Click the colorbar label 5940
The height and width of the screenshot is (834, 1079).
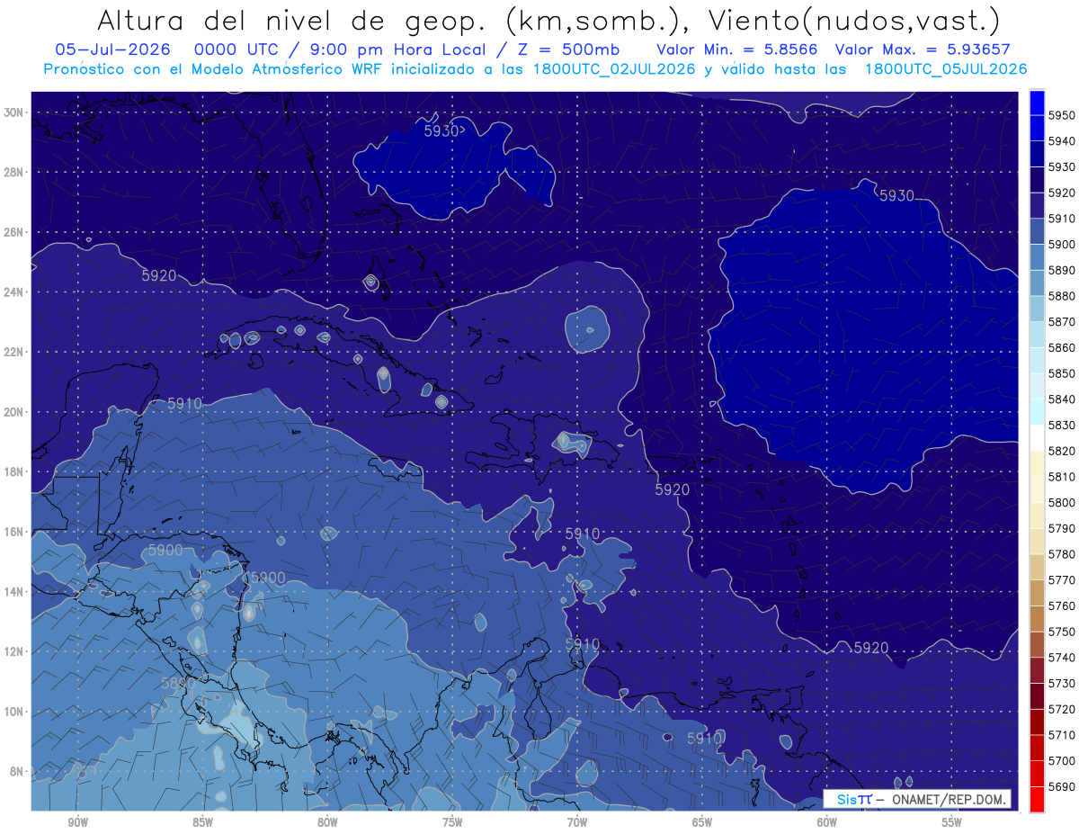click(1061, 141)
